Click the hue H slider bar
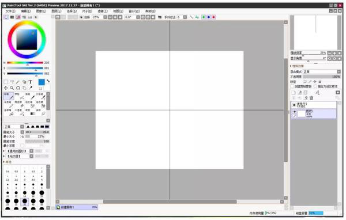 [25, 63]
